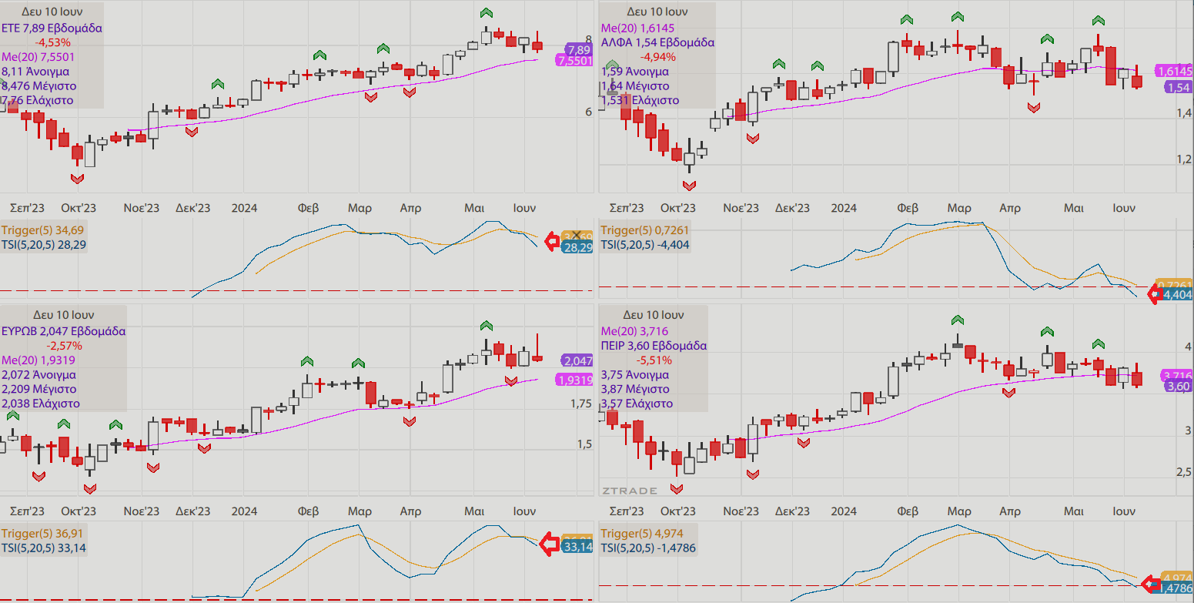Screen dimensions: 1194x603
Task: Click the -4,94% change value
Action: point(657,57)
